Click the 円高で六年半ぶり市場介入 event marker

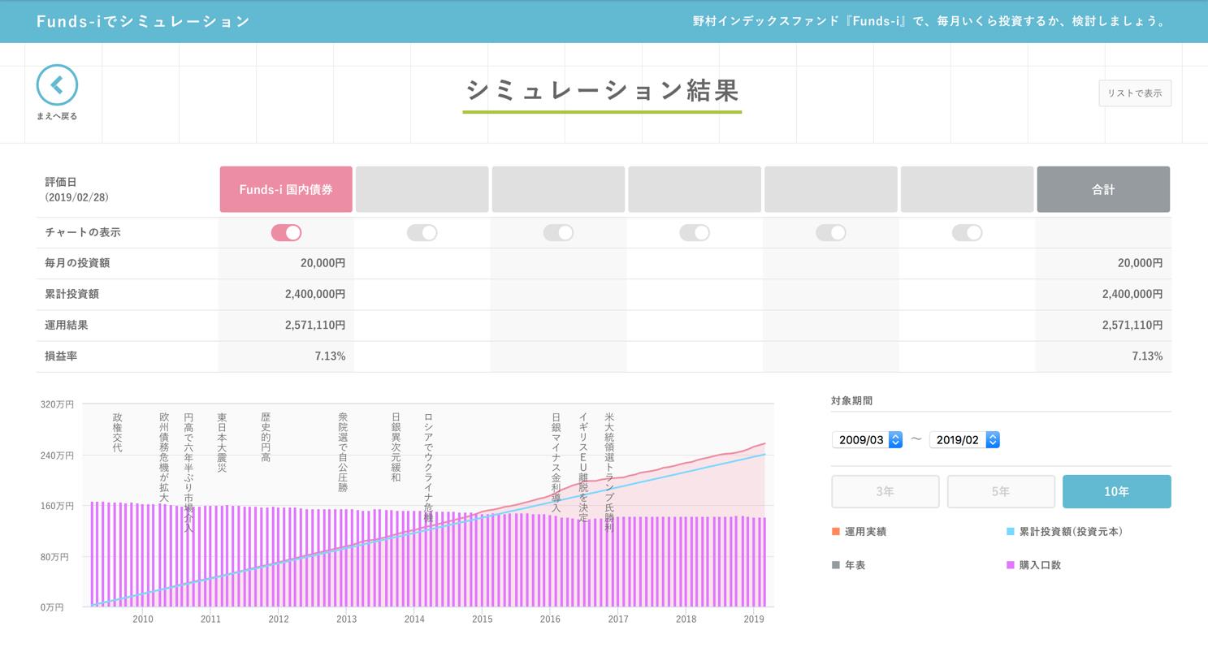(188, 473)
